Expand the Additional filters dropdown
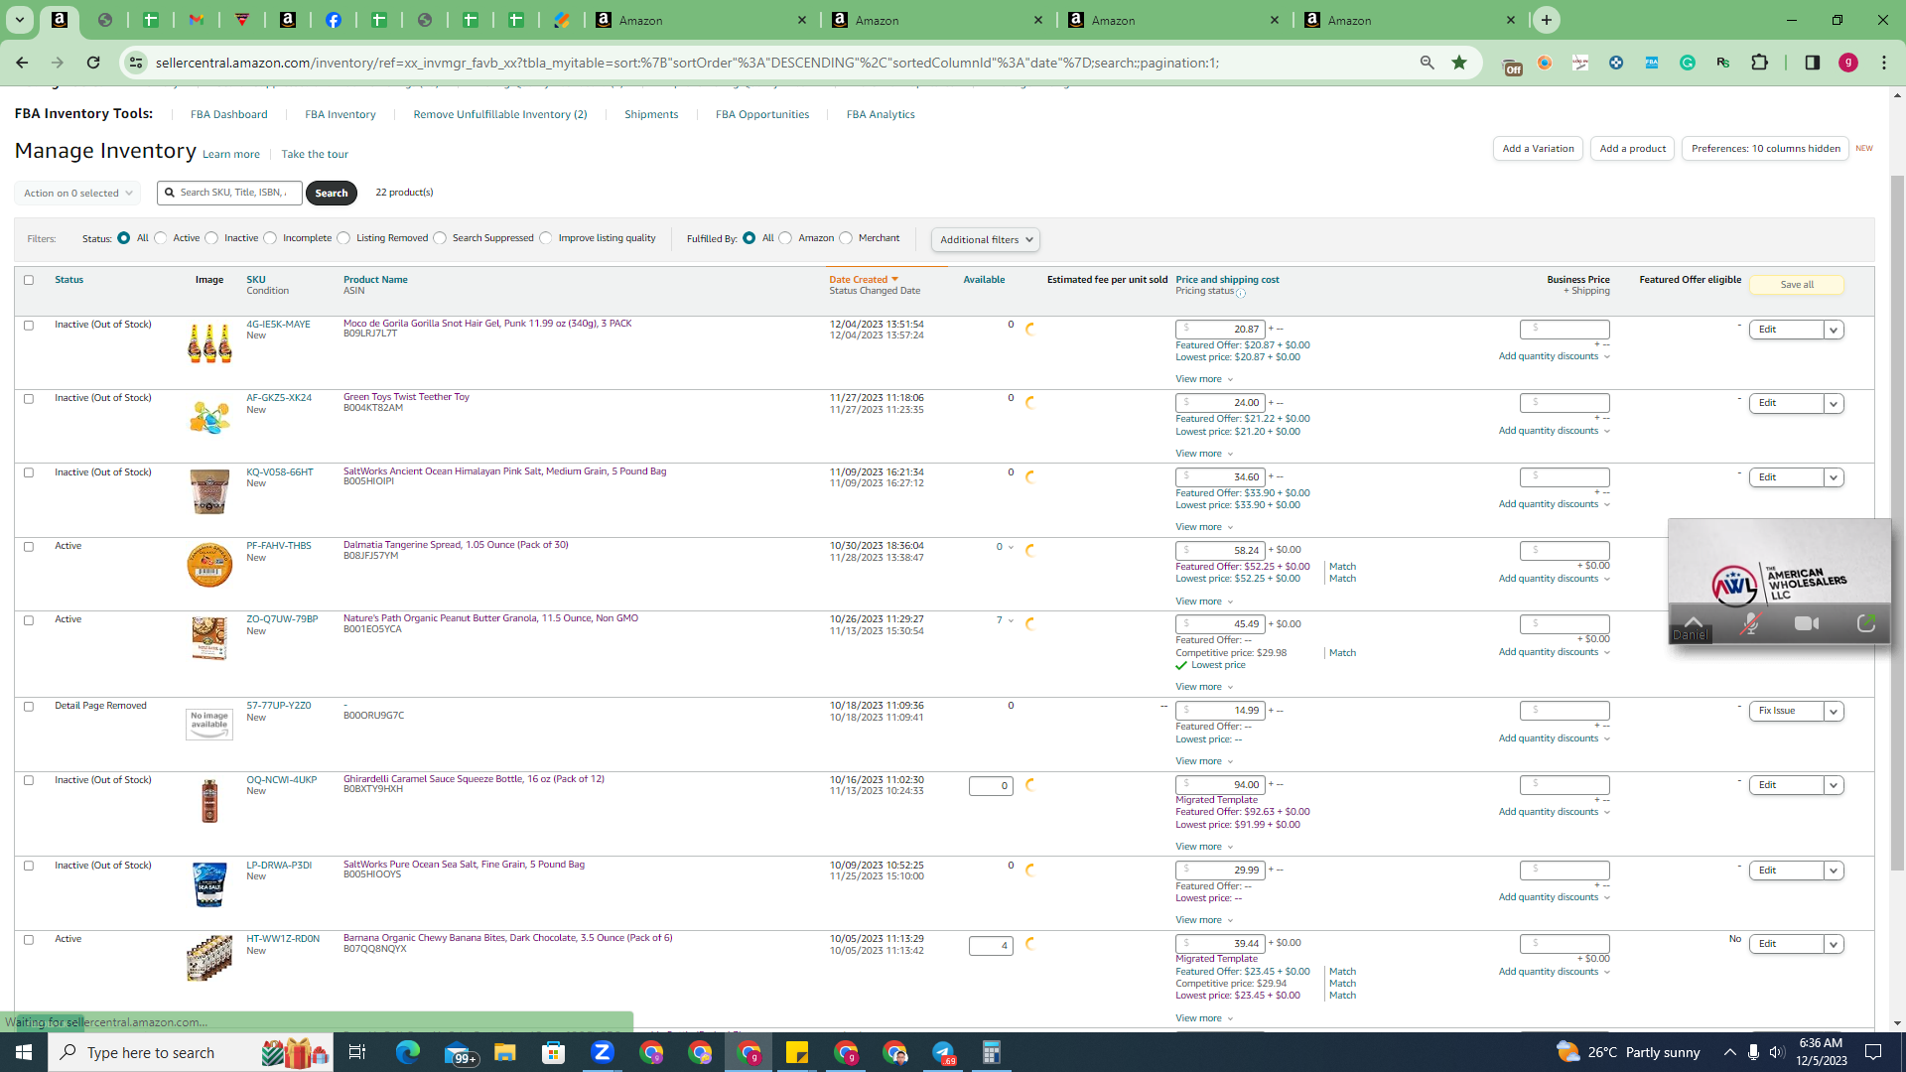 click(986, 239)
